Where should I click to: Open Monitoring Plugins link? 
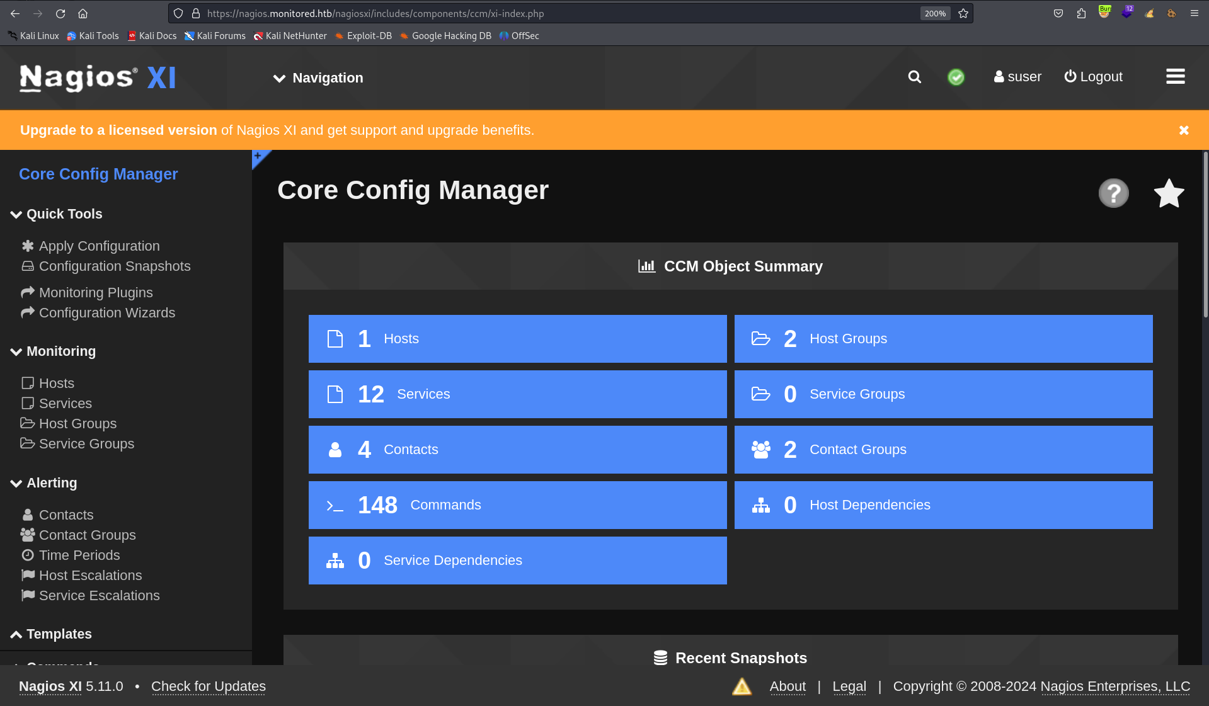pos(87,293)
